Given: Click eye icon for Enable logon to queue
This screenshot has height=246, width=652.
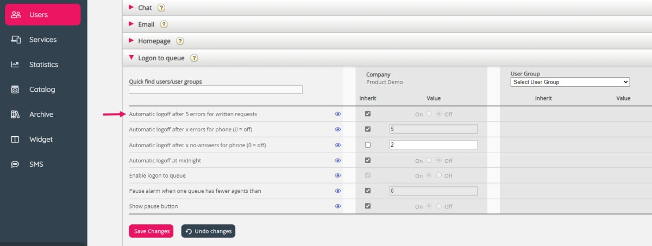Looking at the screenshot, I should point(337,176).
